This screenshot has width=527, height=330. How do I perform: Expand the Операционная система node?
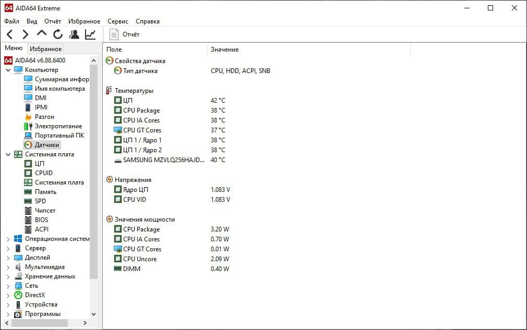8,239
